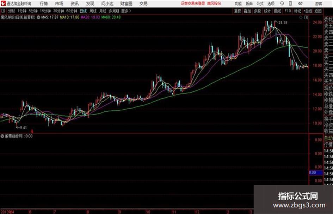Open F10 company info
Screen dimensions: 333x214
tap(288, 11)
